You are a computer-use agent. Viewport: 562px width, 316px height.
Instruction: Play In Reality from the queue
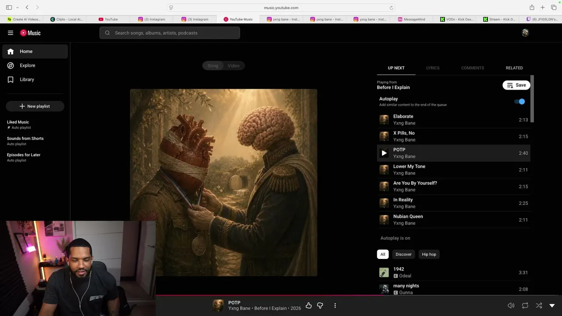(454, 203)
